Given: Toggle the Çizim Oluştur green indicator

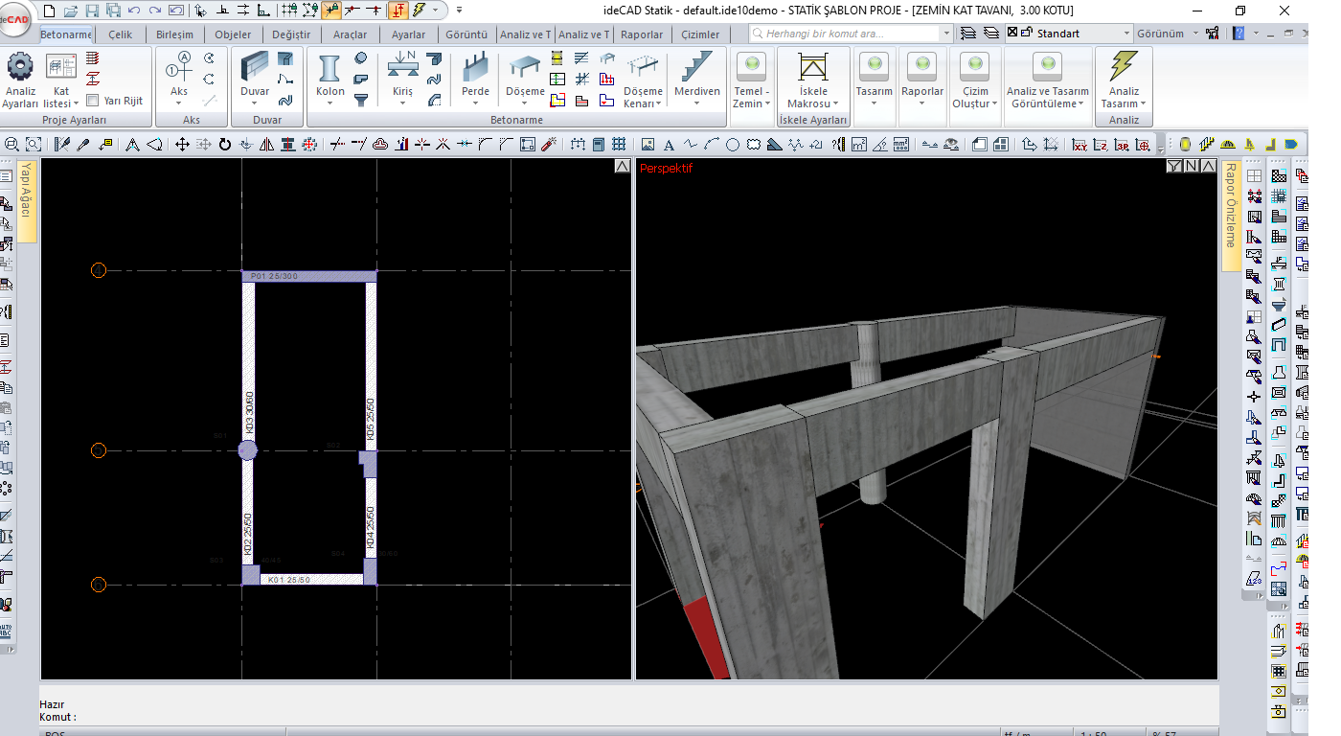Looking at the screenshot, I should pyautogui.click(x=975, y=65).
